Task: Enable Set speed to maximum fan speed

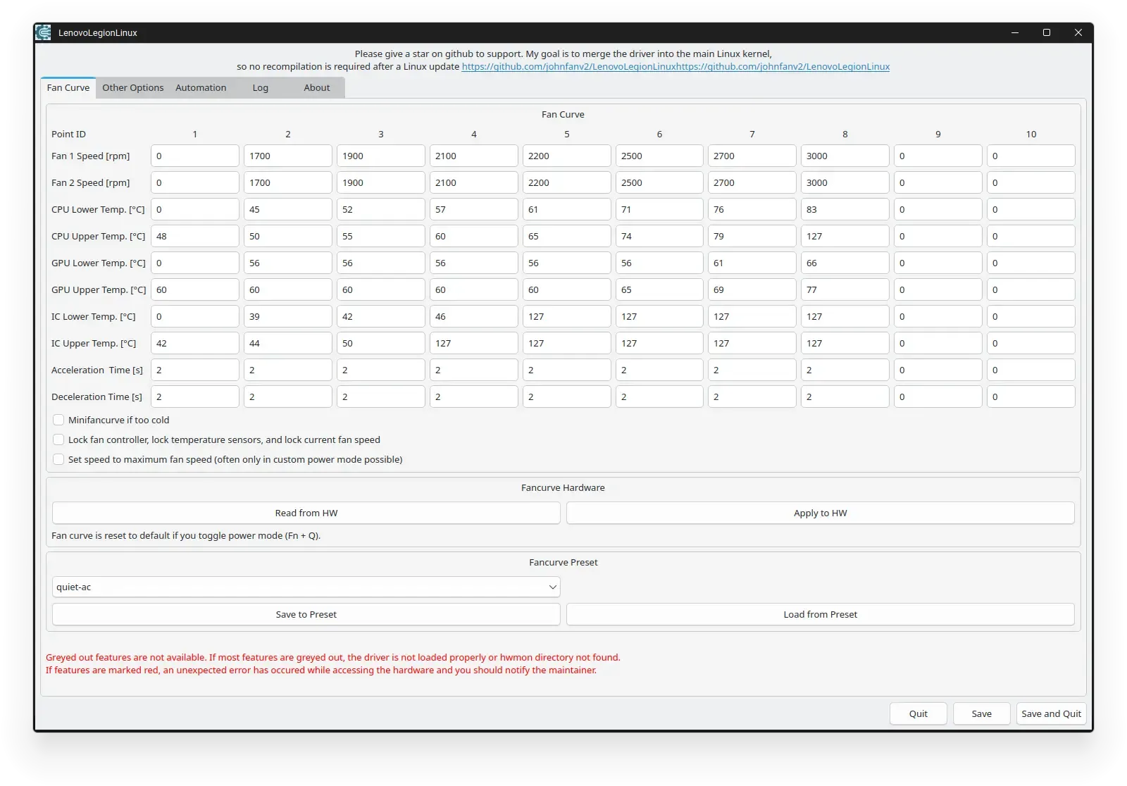Action: (x=58, y=459)
